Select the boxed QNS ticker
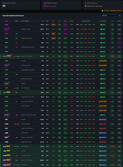This screenshot has width=123, height=167. tap(6, 83)
